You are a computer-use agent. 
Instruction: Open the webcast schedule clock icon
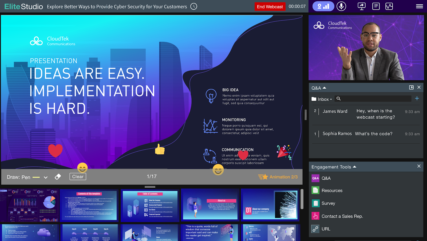click(194, 6)
